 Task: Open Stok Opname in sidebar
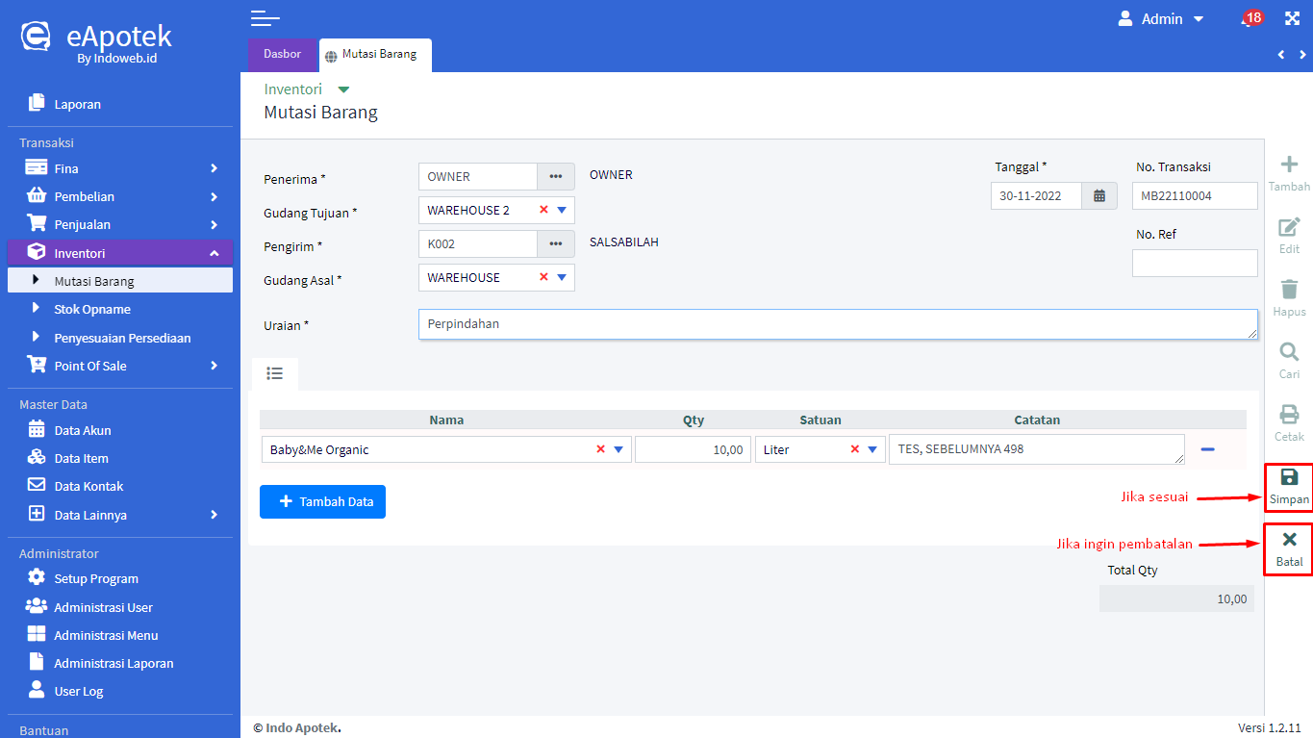point(92,310)
